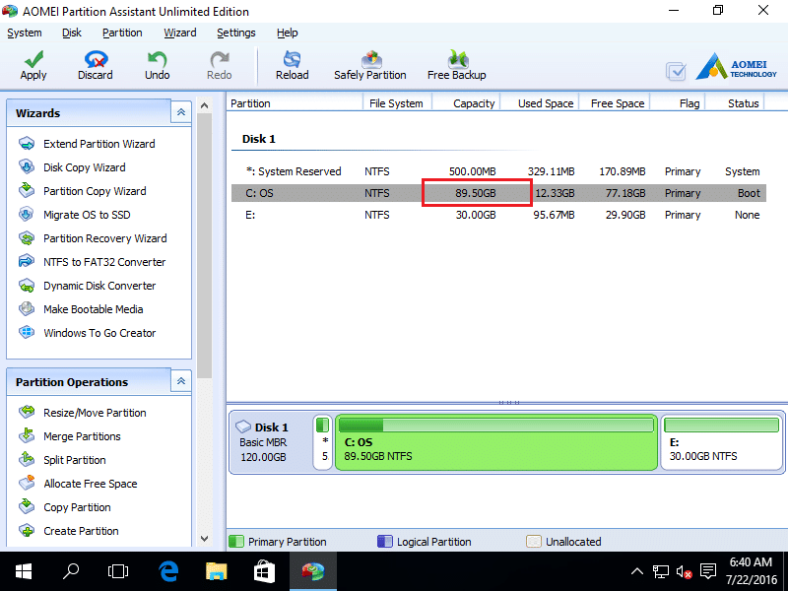Image resolution: width=788 pixels, height=591 pixels.
Task: Open the Settings menu
Action: pos(236,33)
